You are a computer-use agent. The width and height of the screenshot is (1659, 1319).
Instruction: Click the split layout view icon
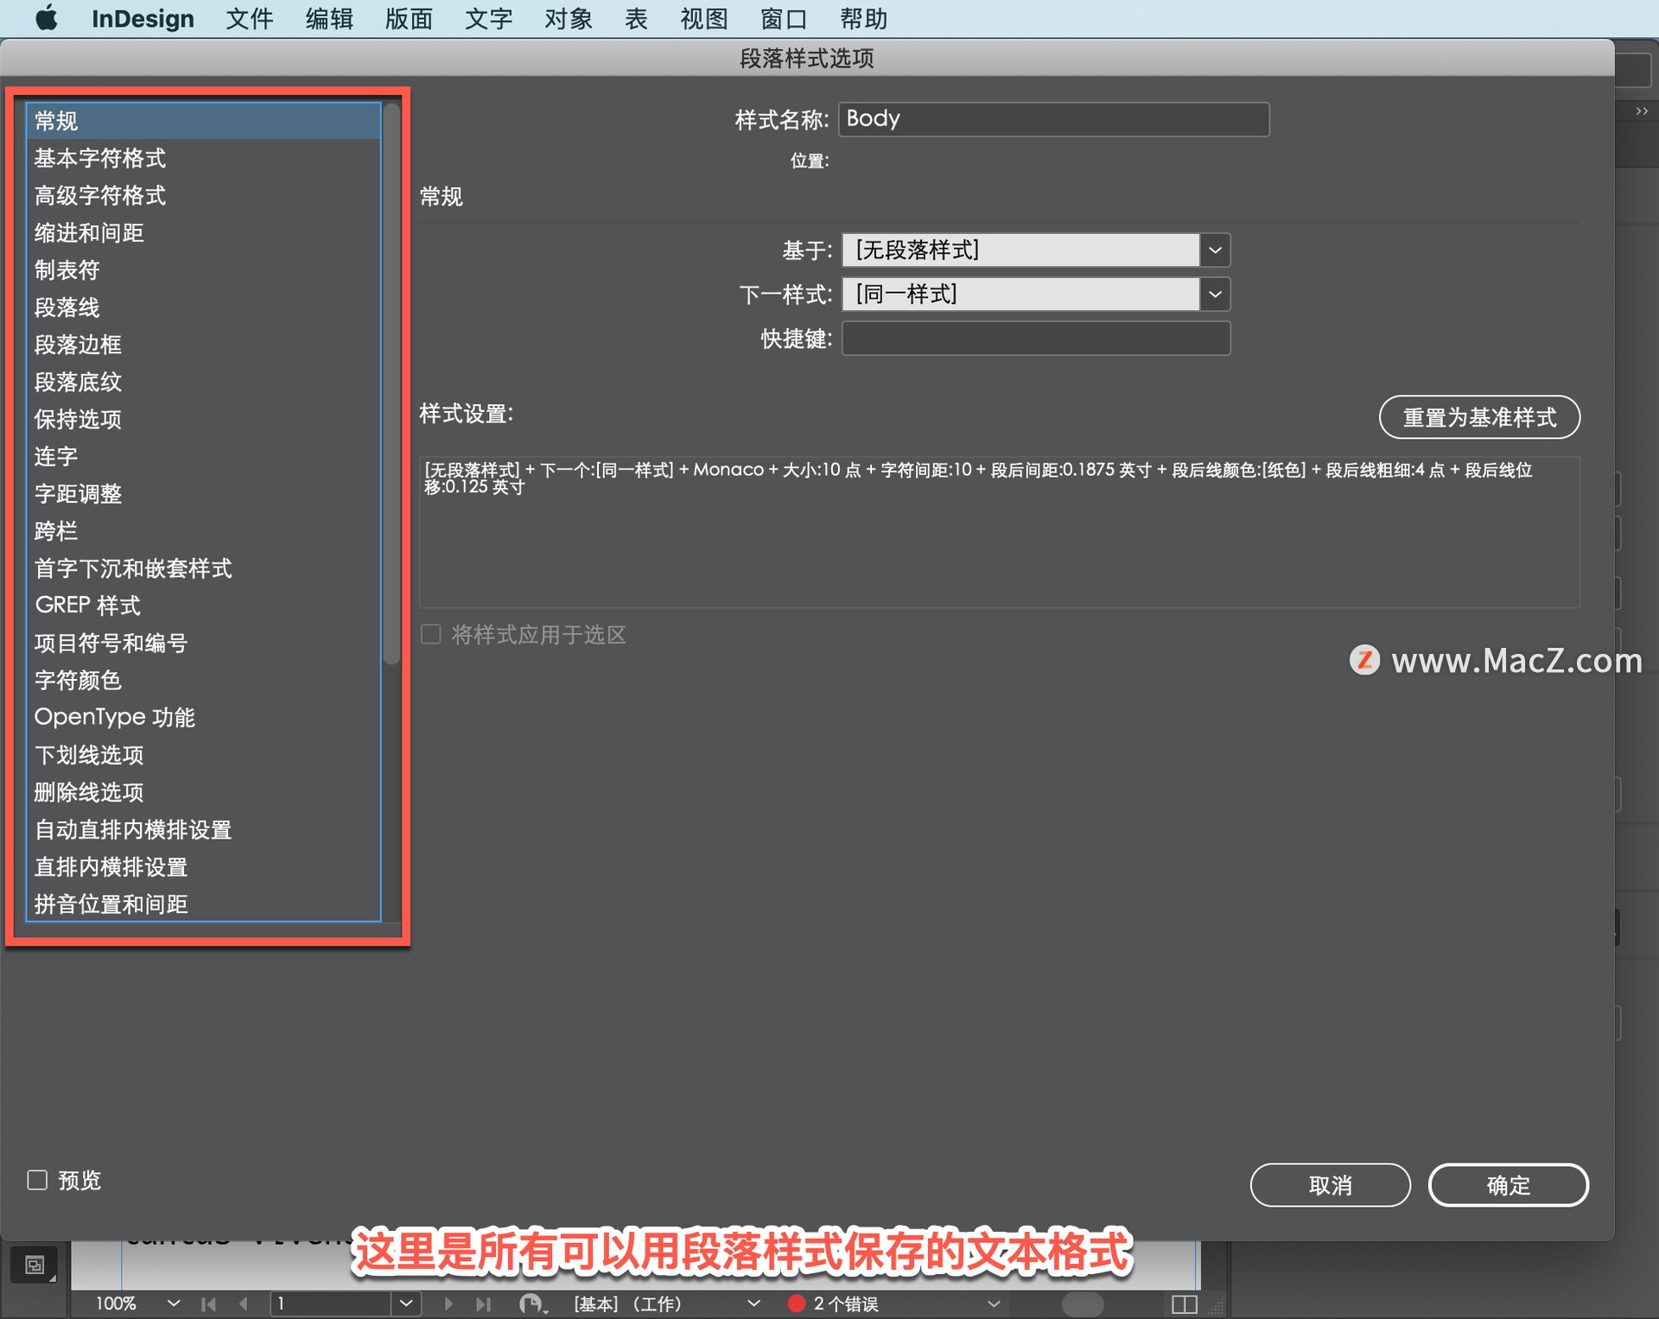(1184, 1303)
